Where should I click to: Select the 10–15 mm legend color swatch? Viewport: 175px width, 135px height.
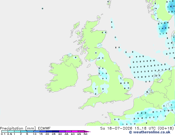(37, 131)
